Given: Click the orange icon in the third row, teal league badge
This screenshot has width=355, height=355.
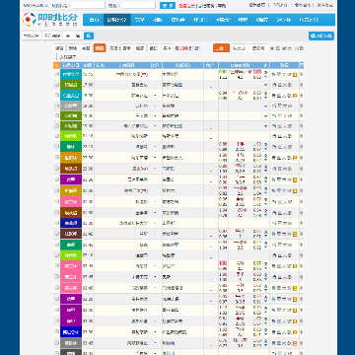Looking at the screenshot, I should [x=295, y=96].
